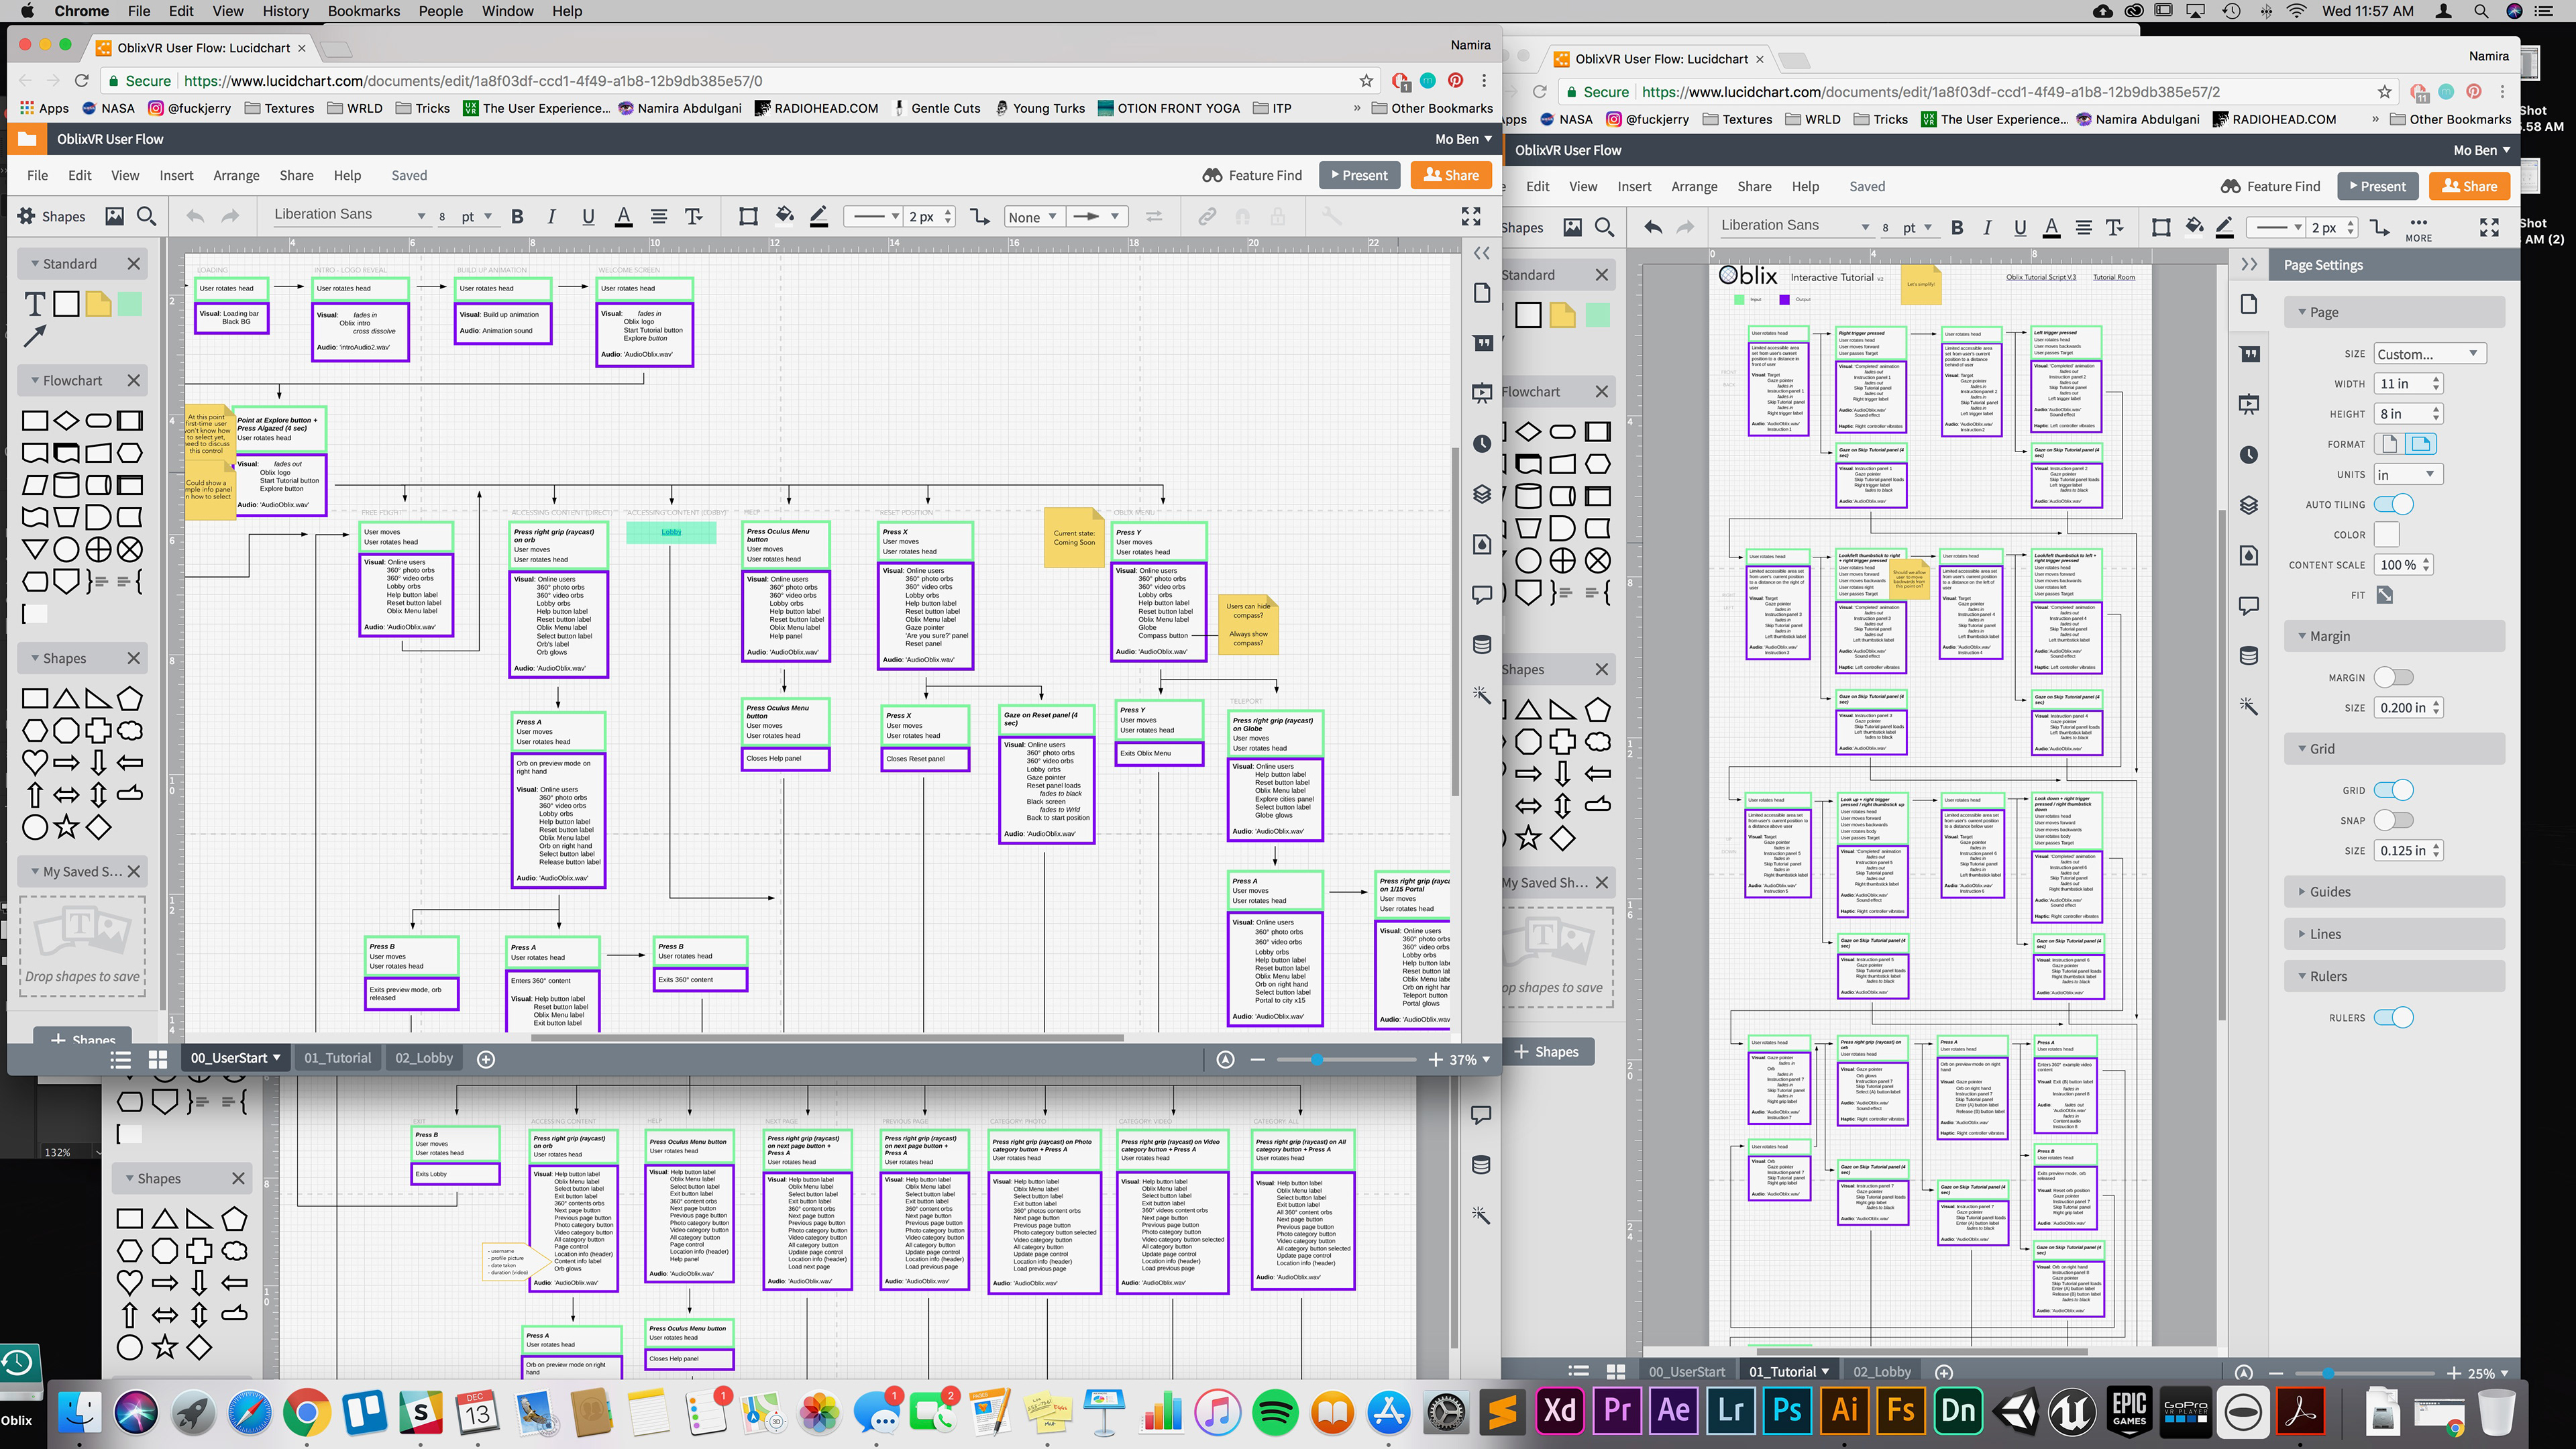Click the orange Share button in left window
The height and width of the screenshot is (1449, 2576).
point(1450,175)
